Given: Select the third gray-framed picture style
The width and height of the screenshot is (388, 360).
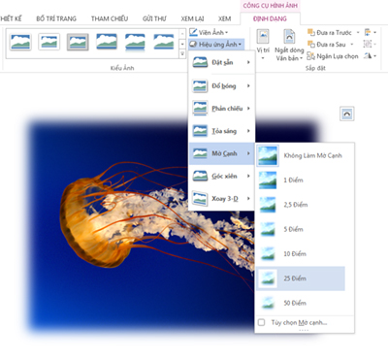Looking at the screenshot, I should pyautogui.click(x=78, y=42).
